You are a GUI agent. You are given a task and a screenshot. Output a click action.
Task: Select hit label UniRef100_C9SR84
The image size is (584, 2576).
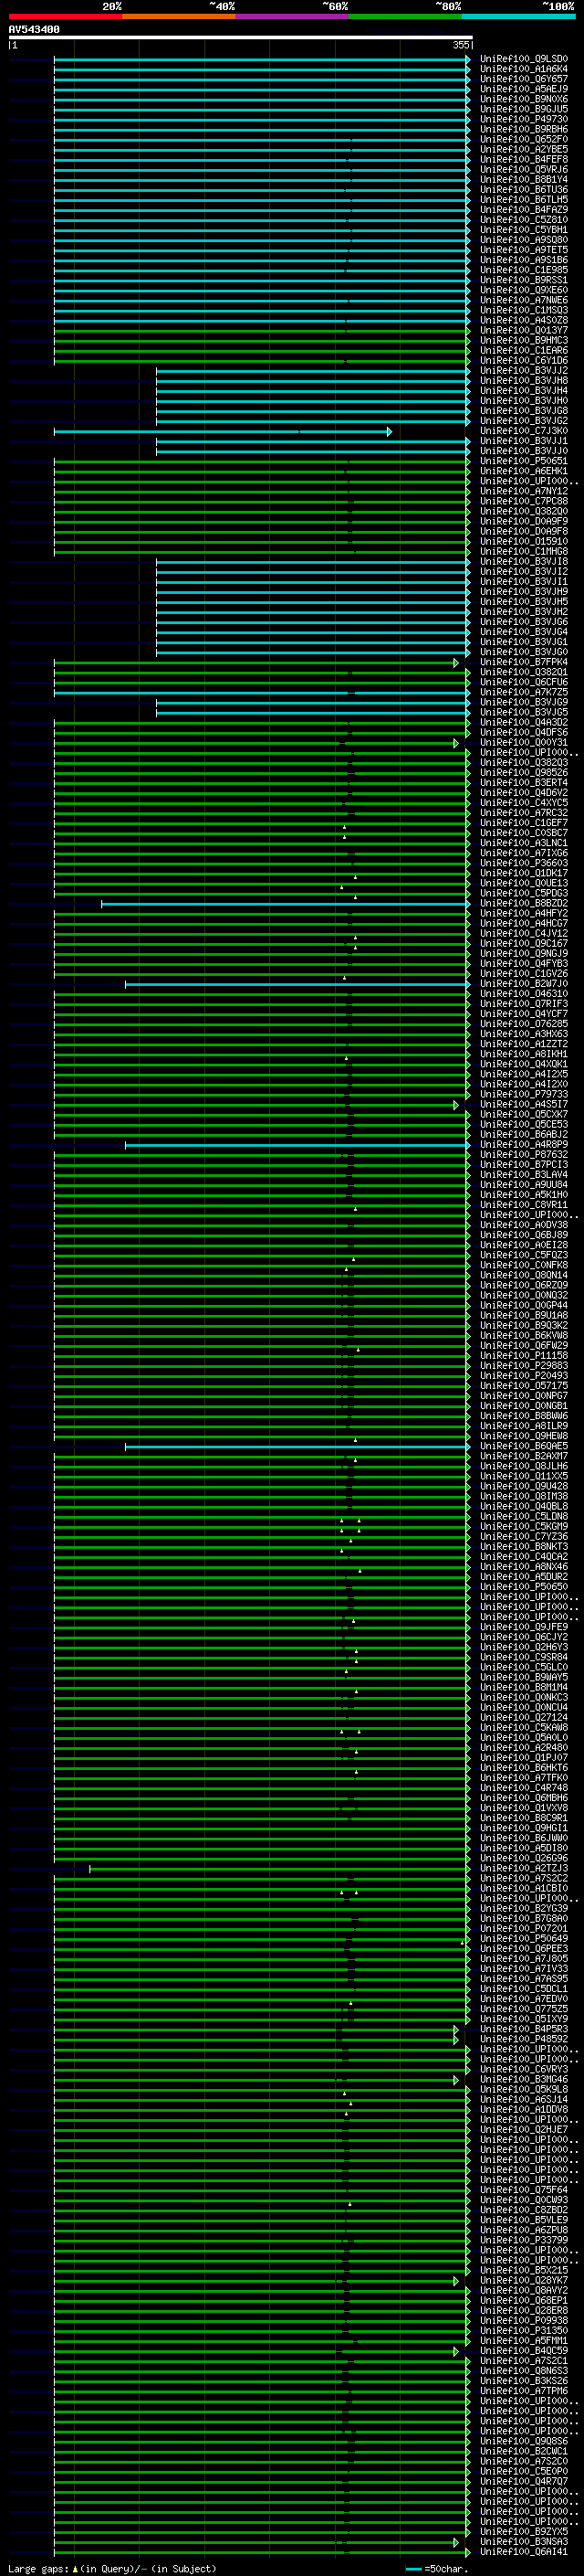click(524, 1657)
